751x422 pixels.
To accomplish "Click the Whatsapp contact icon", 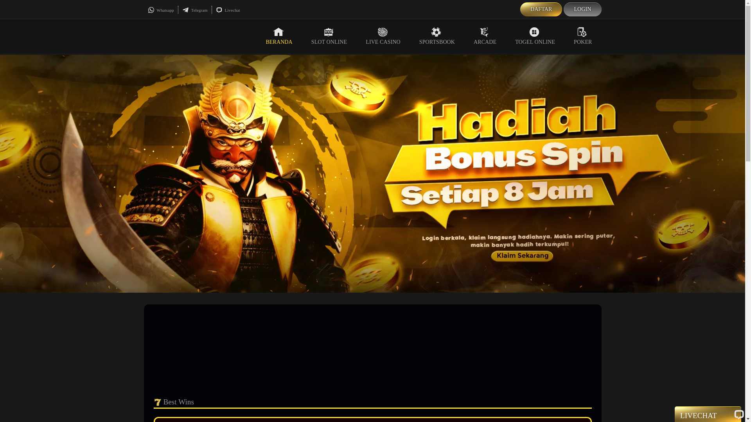I will [x=151, y=10].
